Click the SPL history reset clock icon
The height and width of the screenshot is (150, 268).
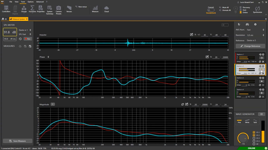(20, 39)
